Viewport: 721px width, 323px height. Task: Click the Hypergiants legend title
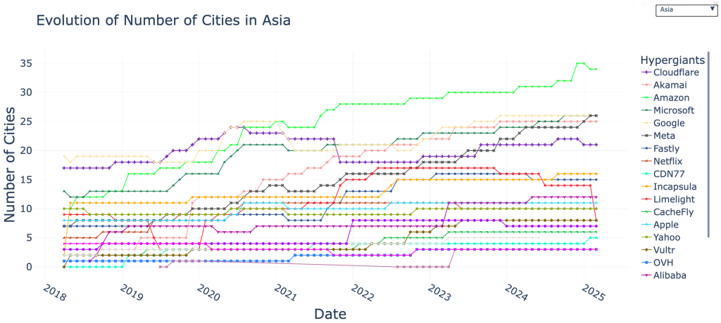click(670, 58)
